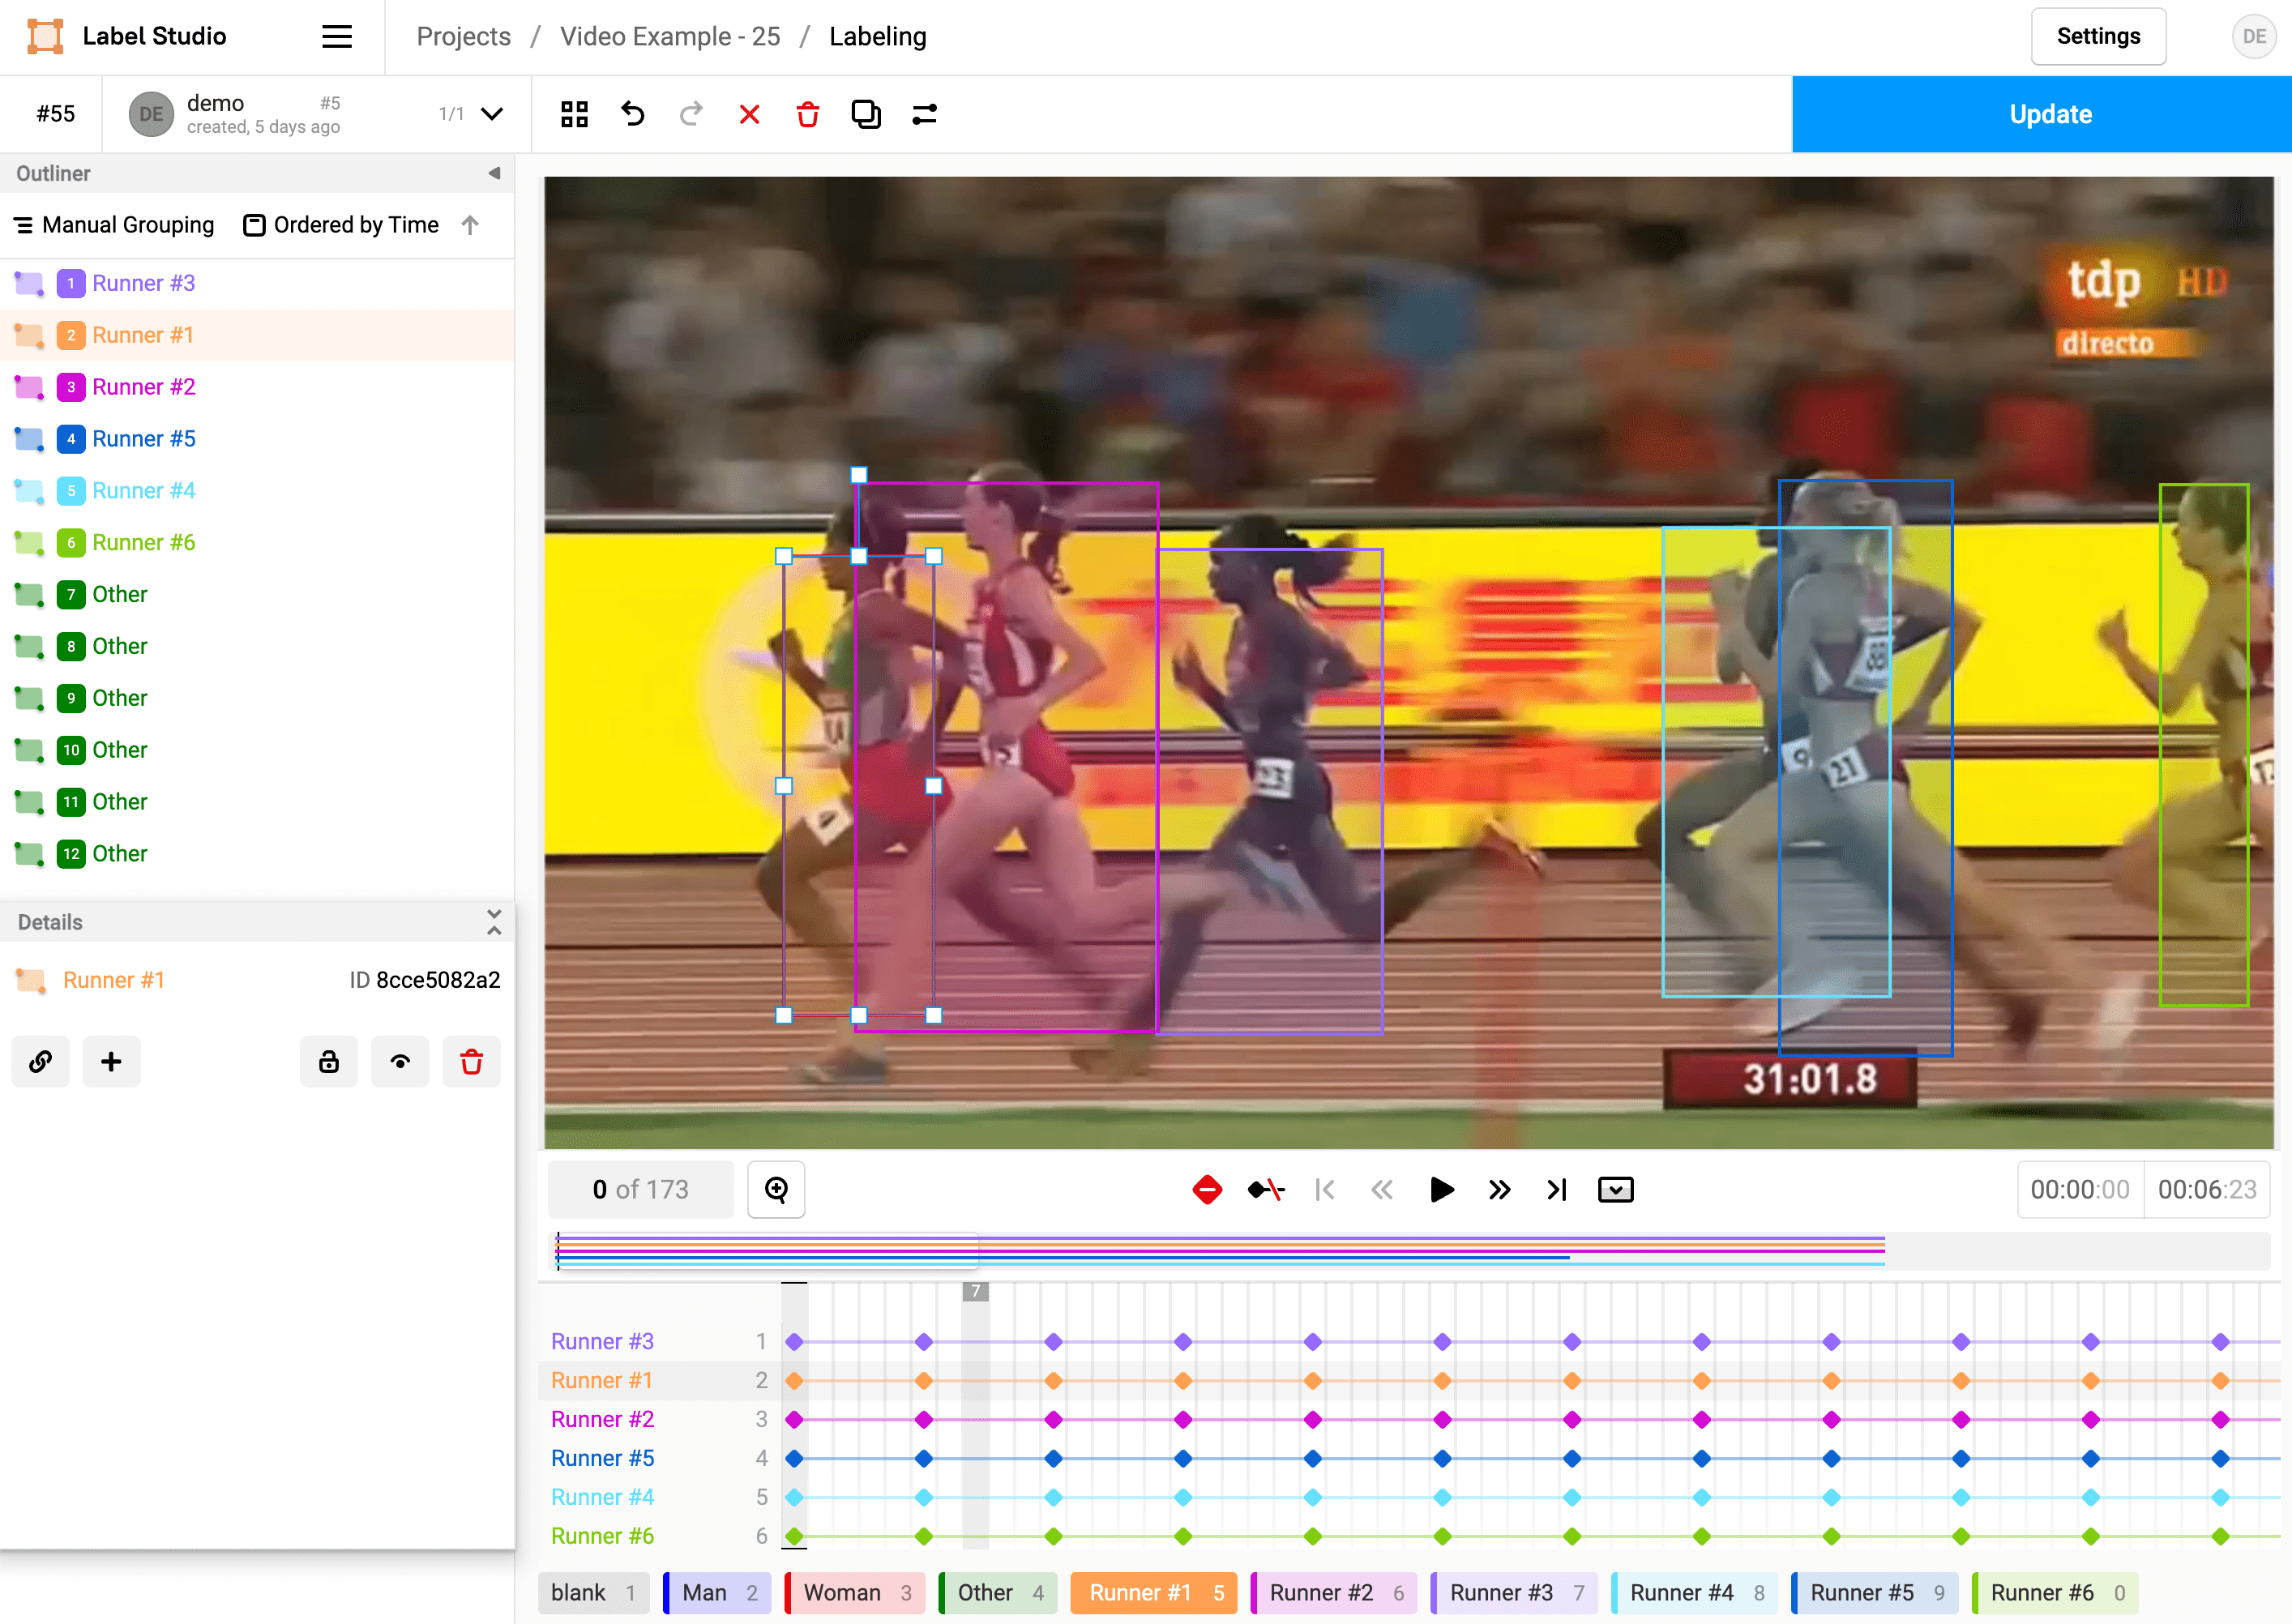Click the timeline overview seek bar
Image resolution: width=2292 pixels, height=1624 pixels.
[1400, 1251]
